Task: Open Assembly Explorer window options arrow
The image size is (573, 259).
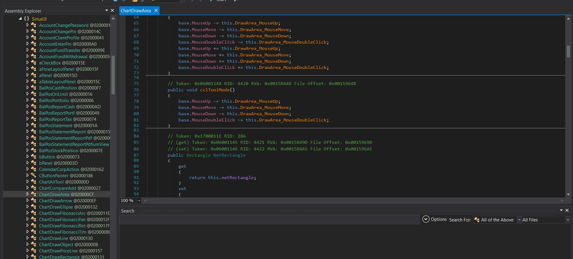Action: (107, 10)
